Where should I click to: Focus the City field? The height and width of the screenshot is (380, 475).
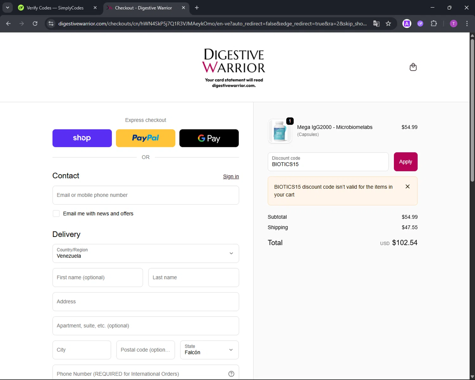pyautogui.click(x=82, y=350)
